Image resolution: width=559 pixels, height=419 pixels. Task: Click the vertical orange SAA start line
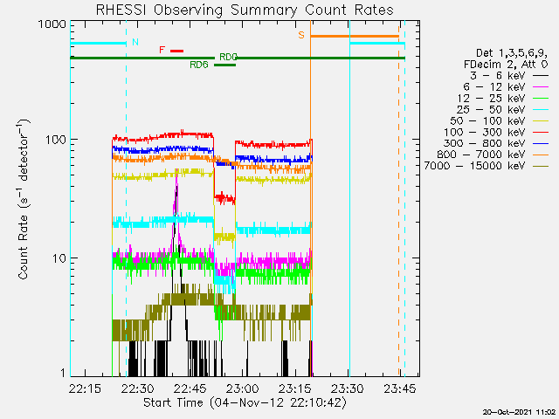point(311,200)
